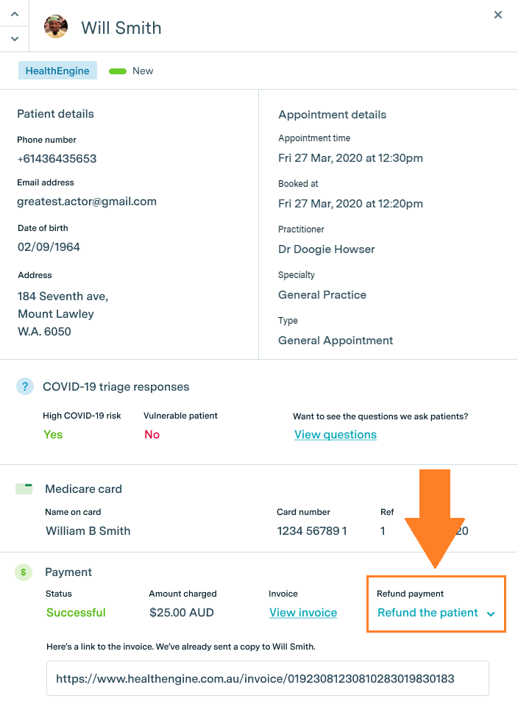This screenshot has width=518, height=718.
Task: Click the Payment dollar sign icon
Action: pyautogui.click(x=24, y=572)
